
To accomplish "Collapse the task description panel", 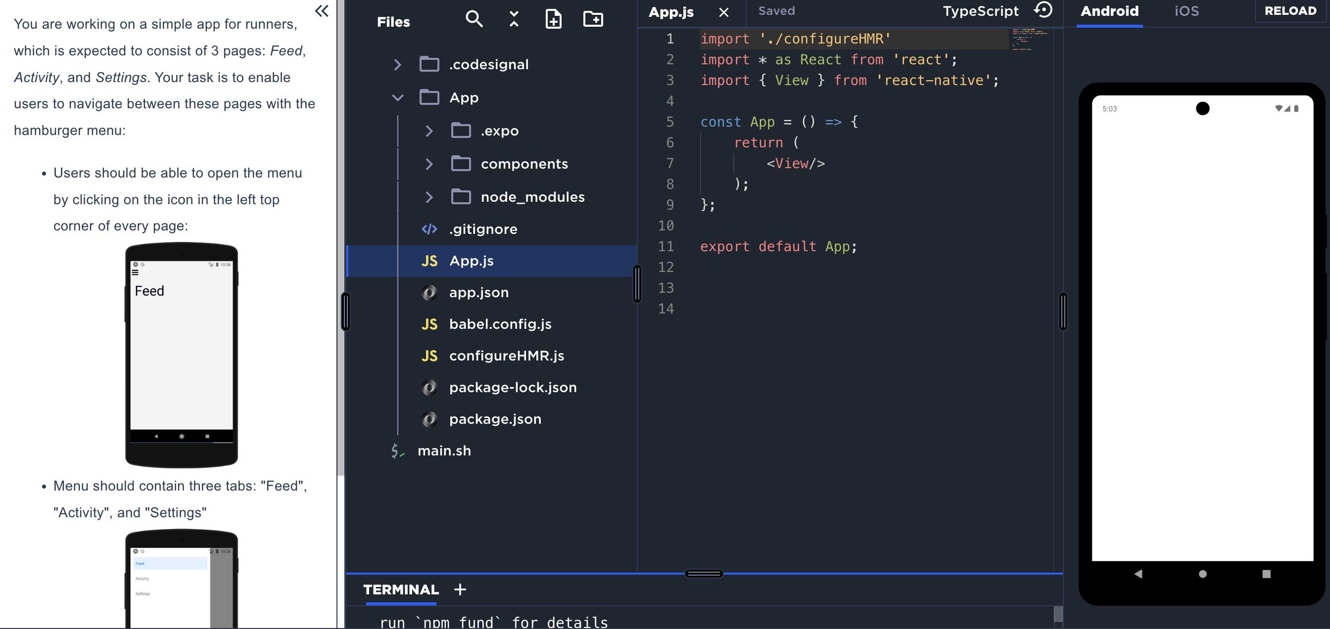I will pyautogui.click(x=321, y=11).
